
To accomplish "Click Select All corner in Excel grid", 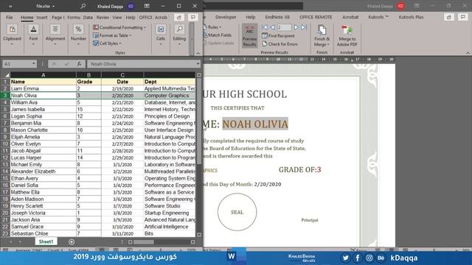I will (x=6, y=75).
